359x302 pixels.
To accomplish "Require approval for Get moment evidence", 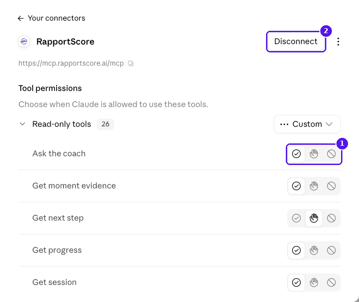I will [x=314, y=186].
